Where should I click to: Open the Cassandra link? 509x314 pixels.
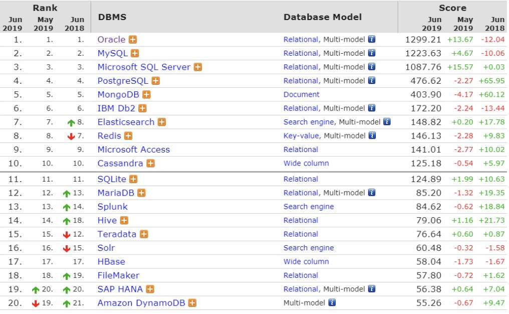120,163
